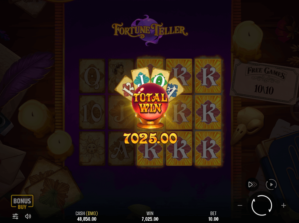Click the lady portrait symbol on reel two
The height and width of the screenshot is (223, 299).
(121, 76)
